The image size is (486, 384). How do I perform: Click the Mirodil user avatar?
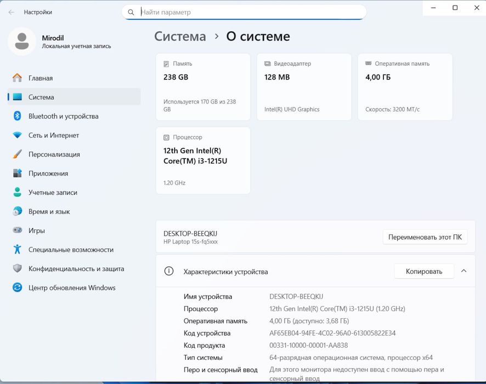point(22,41)
